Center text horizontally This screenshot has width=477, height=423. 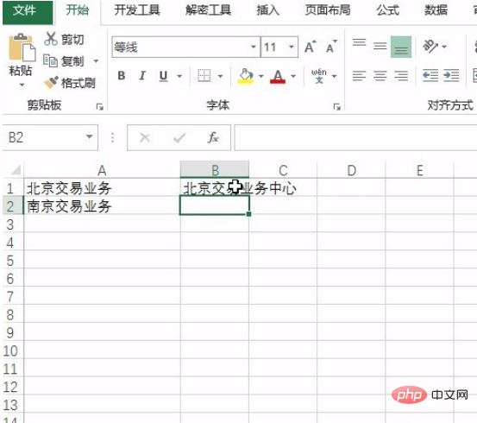pyautogui.click(x=380, y=75)
